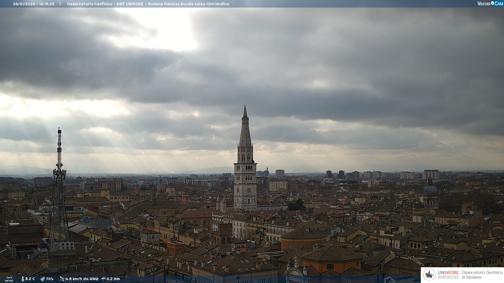Click the rain umbrella precipitation icon

tap(103, 279)
